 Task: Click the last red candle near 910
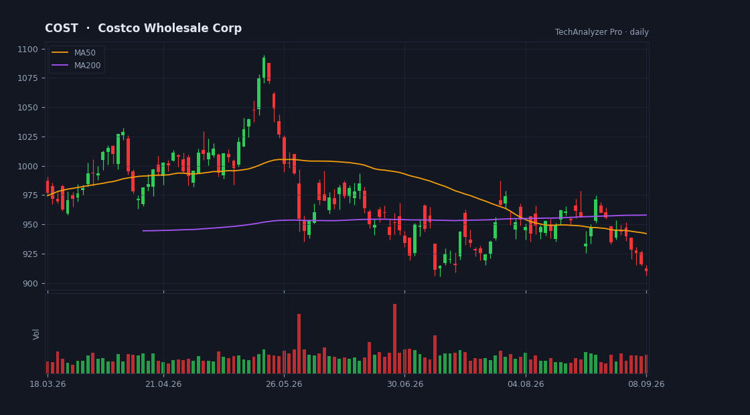646,270
